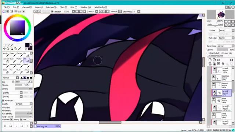Show the color wheel panel
The image size is (235, 132).
click(x=4, y=11)
